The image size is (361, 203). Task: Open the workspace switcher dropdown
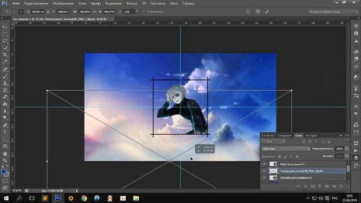click(333, 12)
